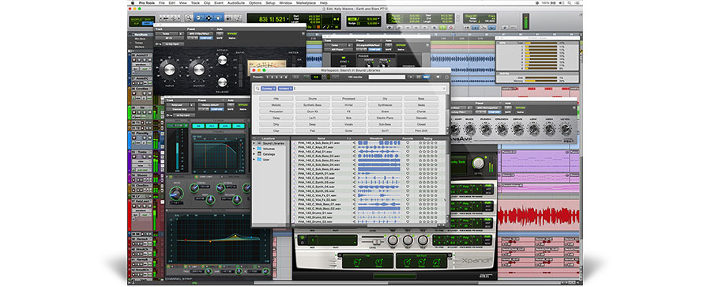
Task: Select the Electric Piano tag button
Action: [x=385, y=118]
